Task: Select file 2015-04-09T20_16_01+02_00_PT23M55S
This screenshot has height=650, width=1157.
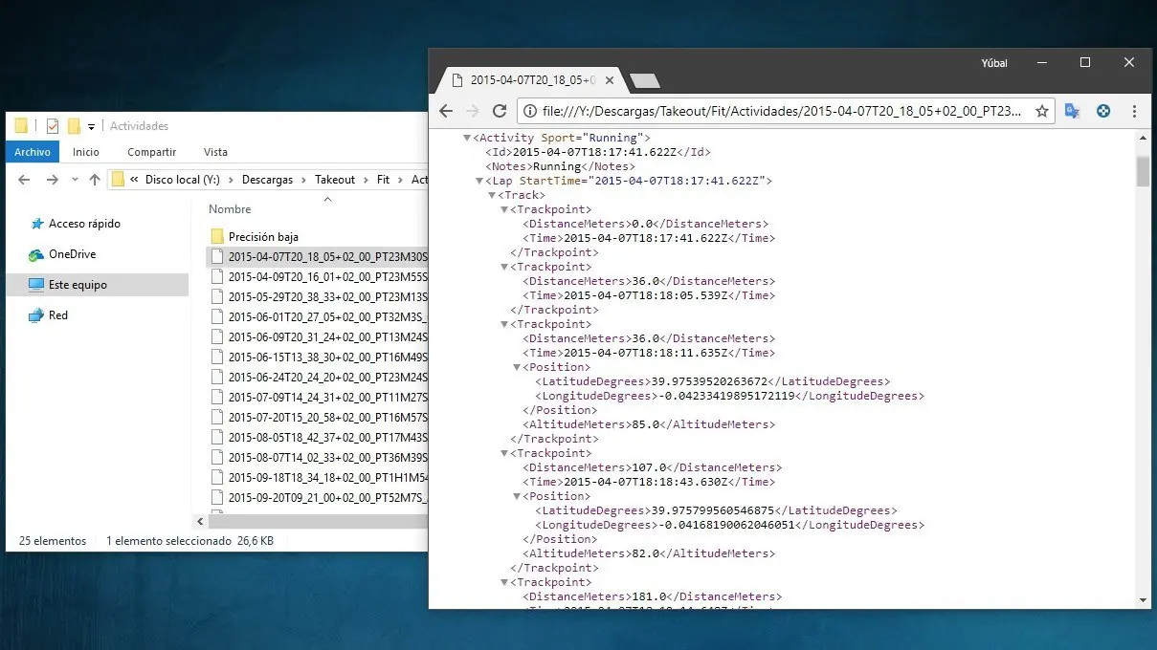Action: coord(318,276)
